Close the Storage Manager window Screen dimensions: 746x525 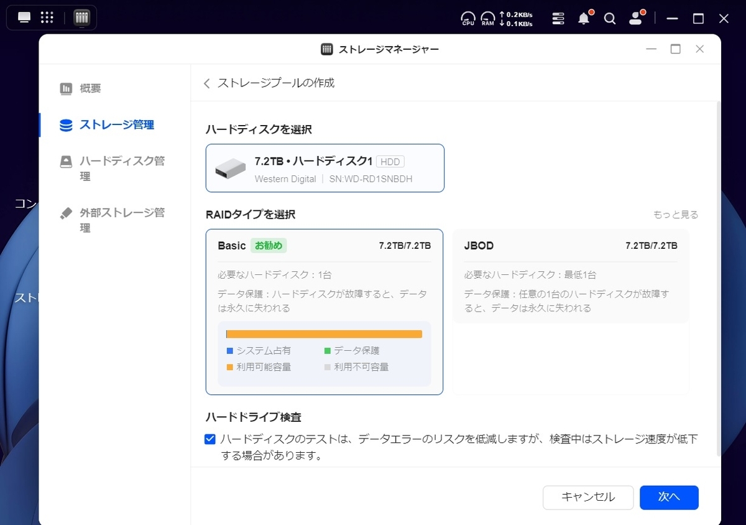tap(699, 49)
